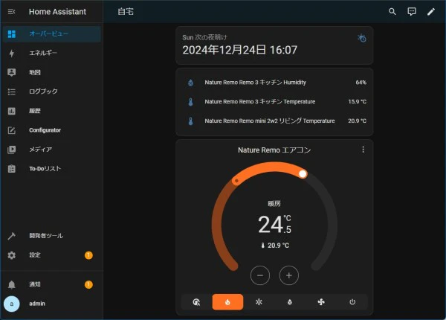Click the Nature Remo エアコン title
The width and height of the screenshot is (446, 320).
(274, 150)
